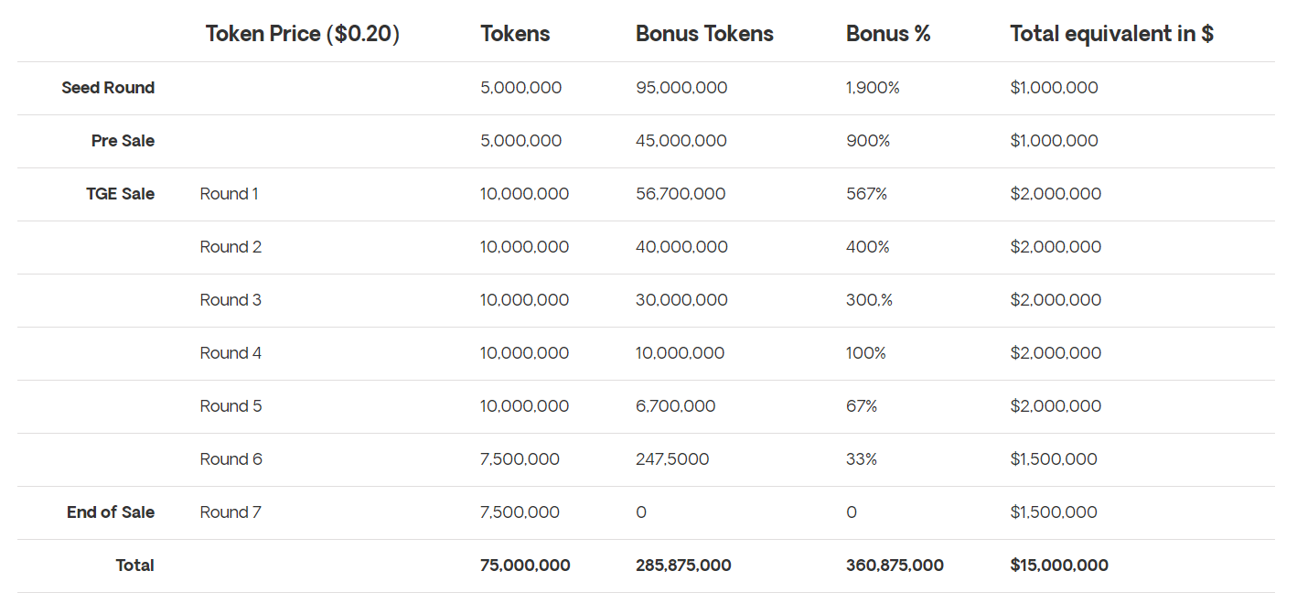Click the Bonus Tokens column header
1297x614 pixels.
704,34
